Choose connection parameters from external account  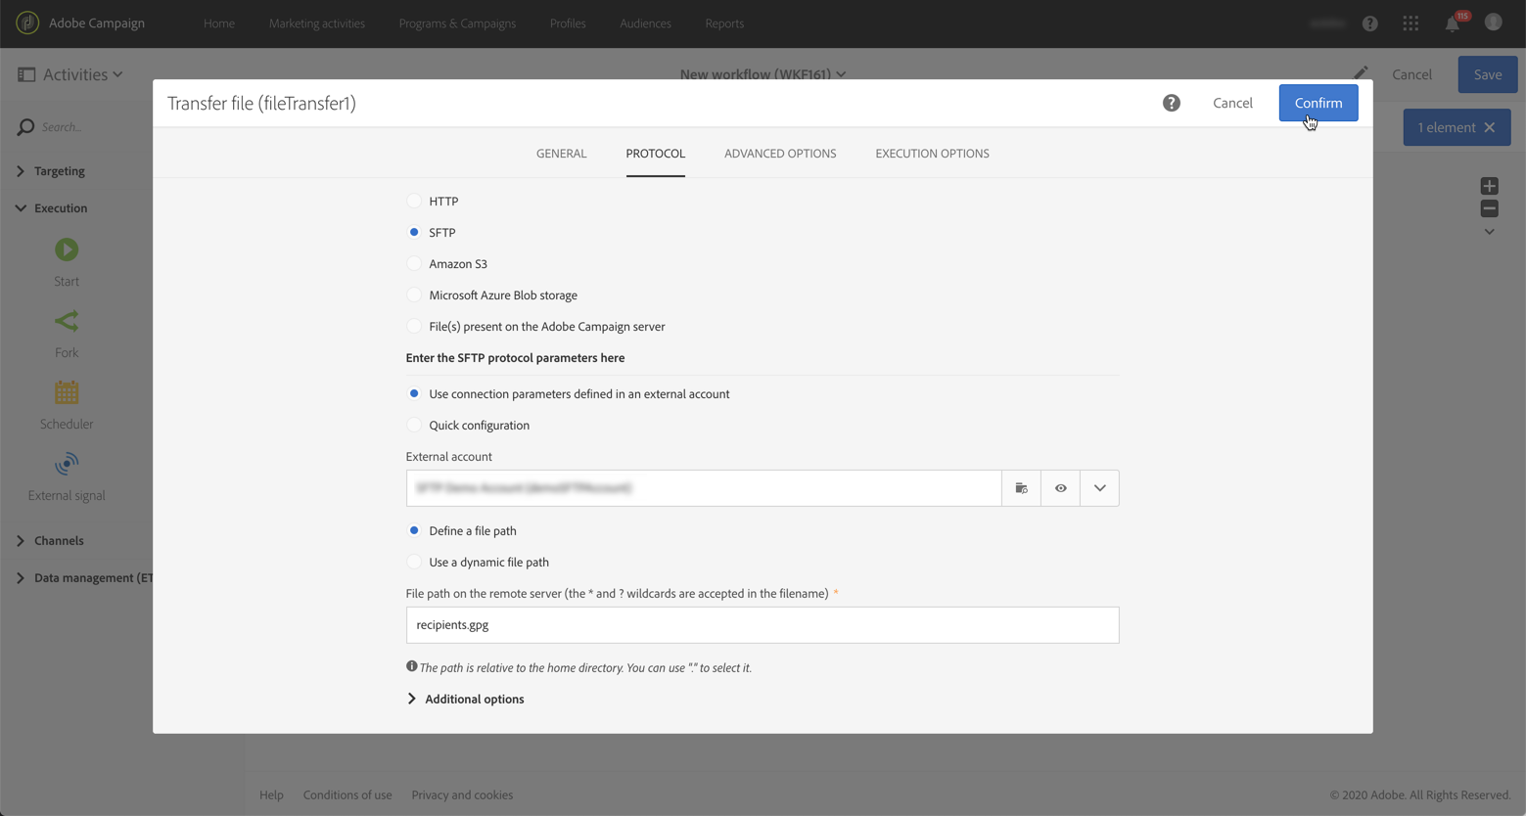pyautogui.click(x=414, y=393)
